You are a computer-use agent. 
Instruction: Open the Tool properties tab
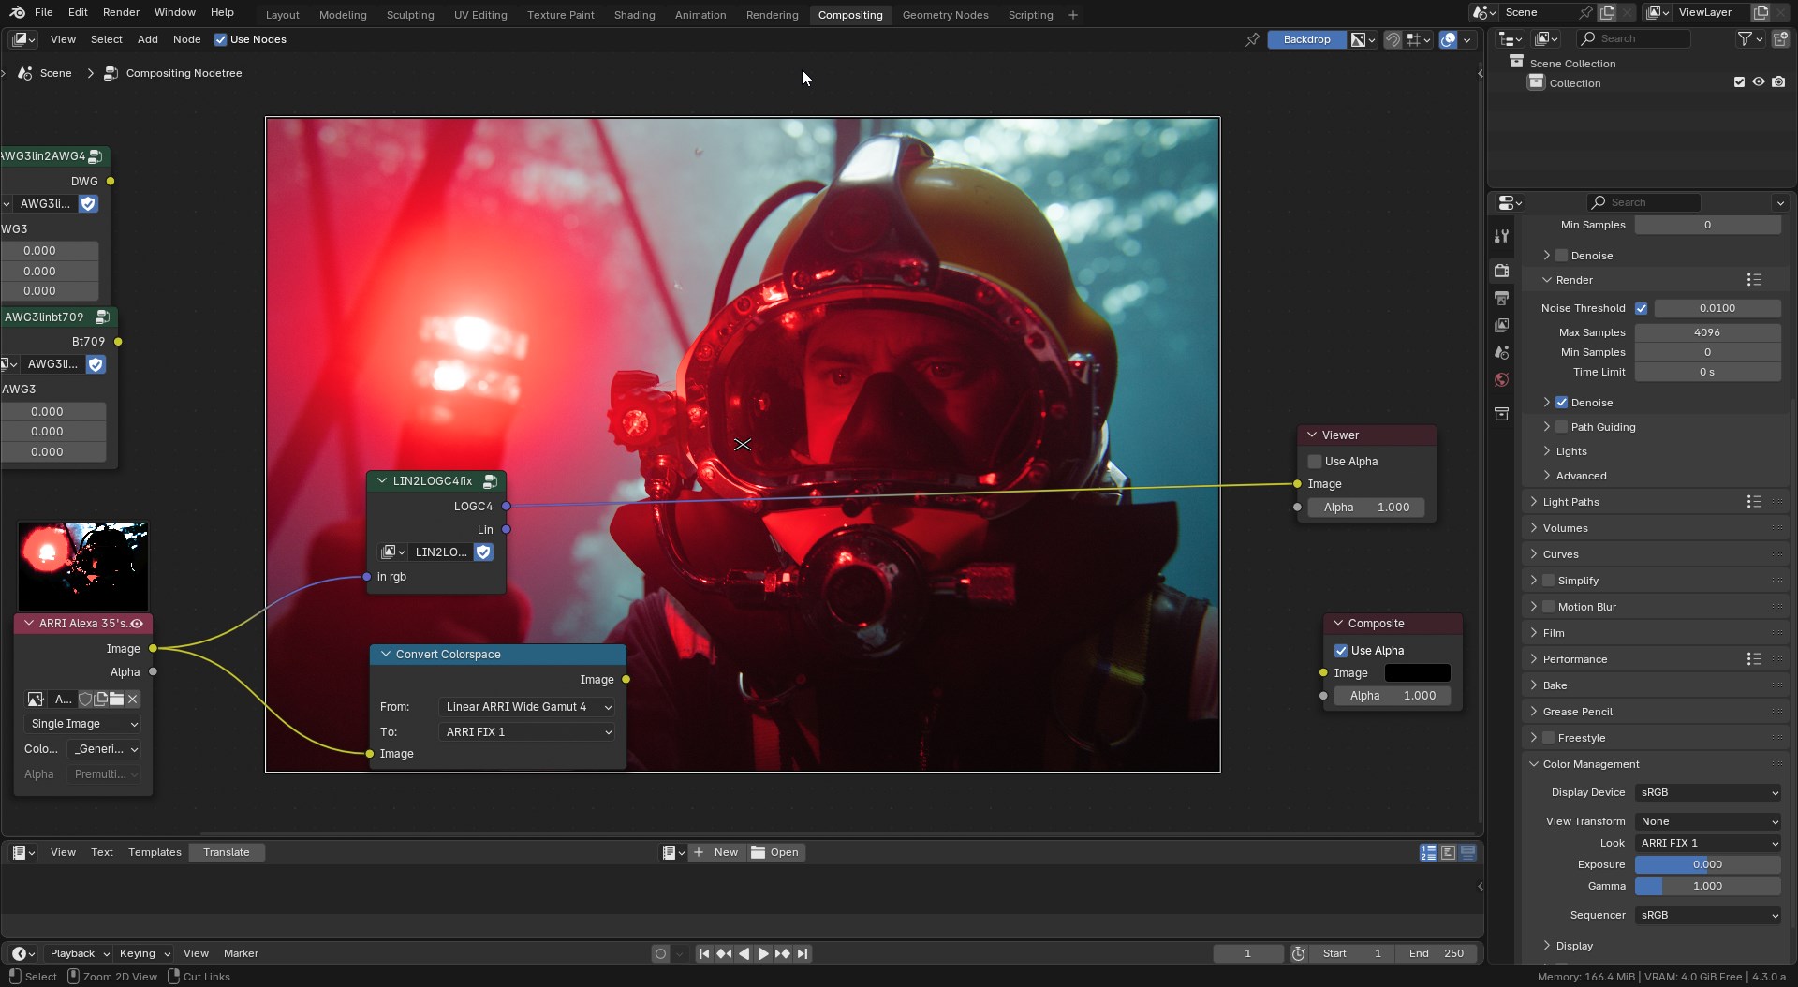coord(1502,237)
